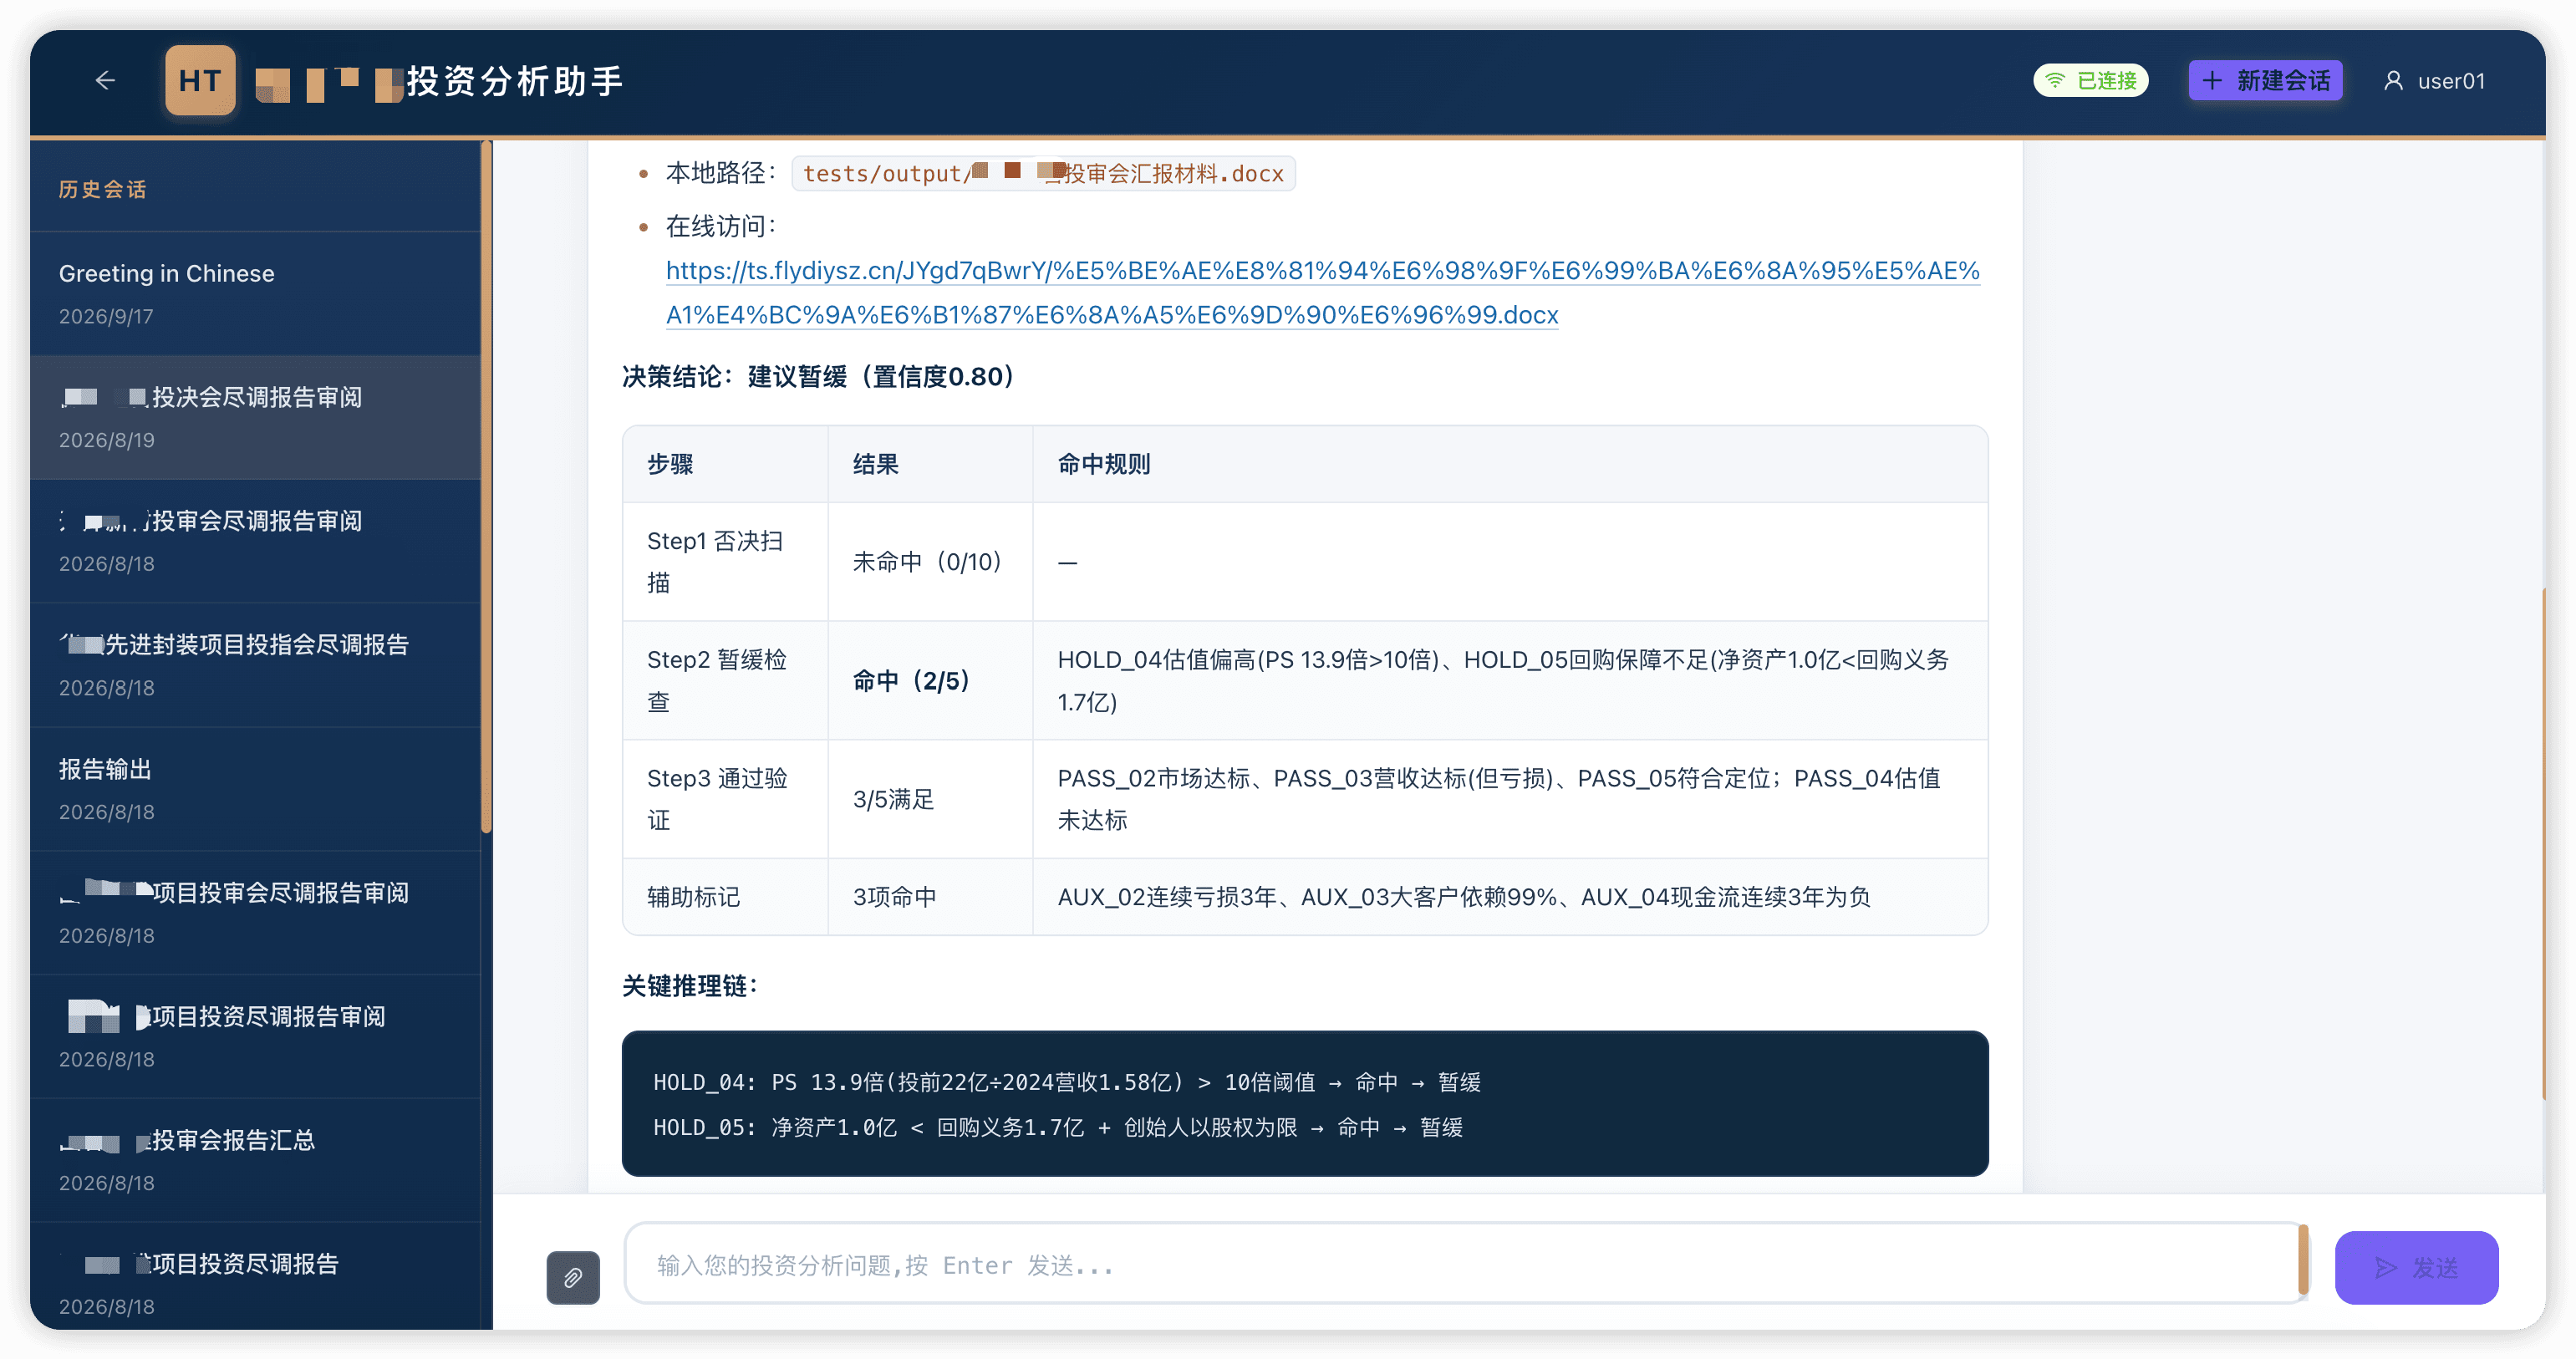Click the 3/5满足 result cell
This screenshot has height=1359, width=2576.
click(930, 799)
